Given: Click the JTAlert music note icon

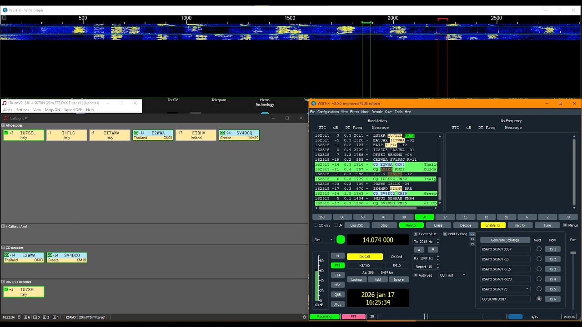Looking at the screenshot, I should coord(4,103).
